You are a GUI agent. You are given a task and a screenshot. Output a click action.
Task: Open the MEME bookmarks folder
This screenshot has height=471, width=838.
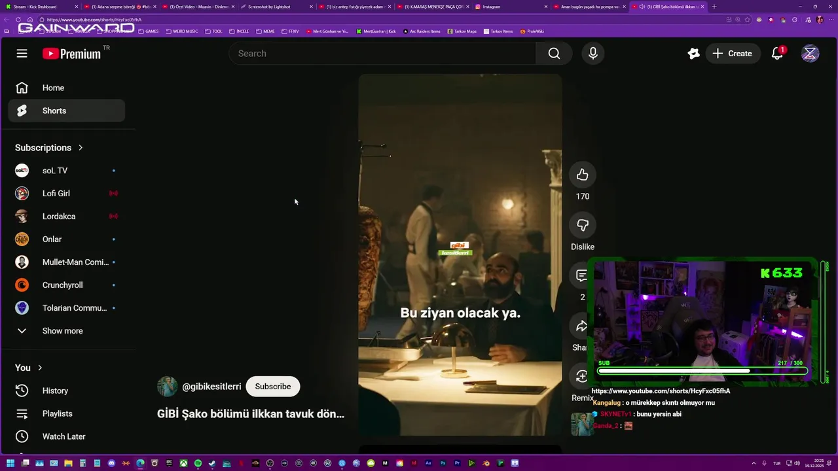click(x=265, y=31)
